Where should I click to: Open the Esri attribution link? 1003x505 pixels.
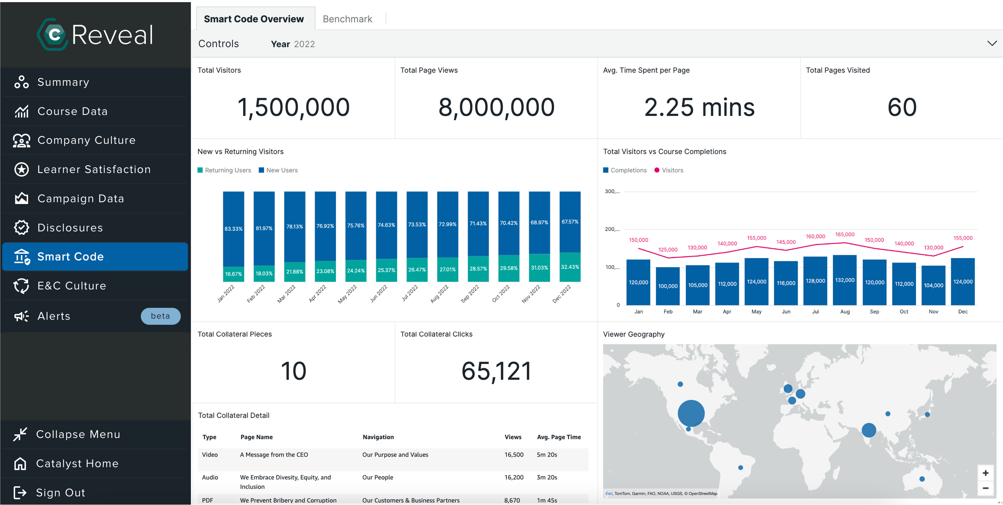[x=608, y=494]
